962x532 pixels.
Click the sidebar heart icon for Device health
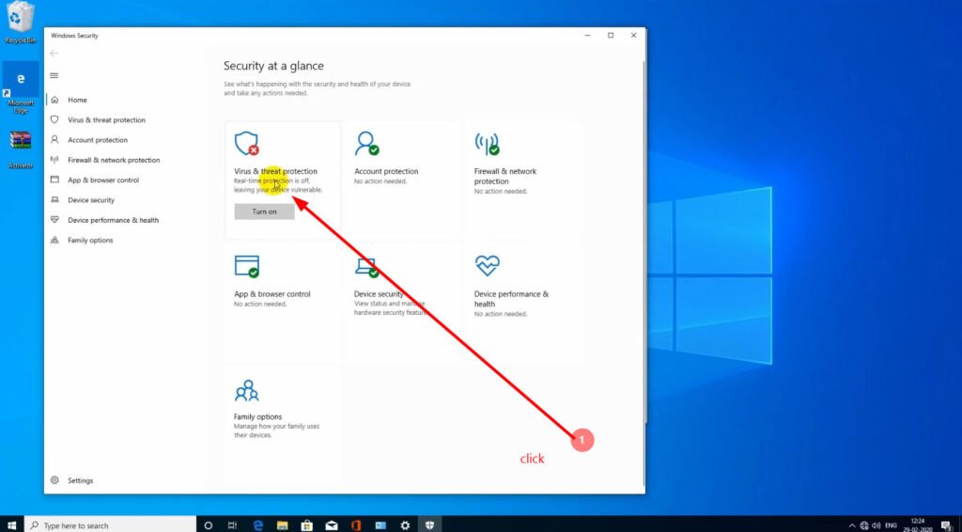click(x=54, y=220)
